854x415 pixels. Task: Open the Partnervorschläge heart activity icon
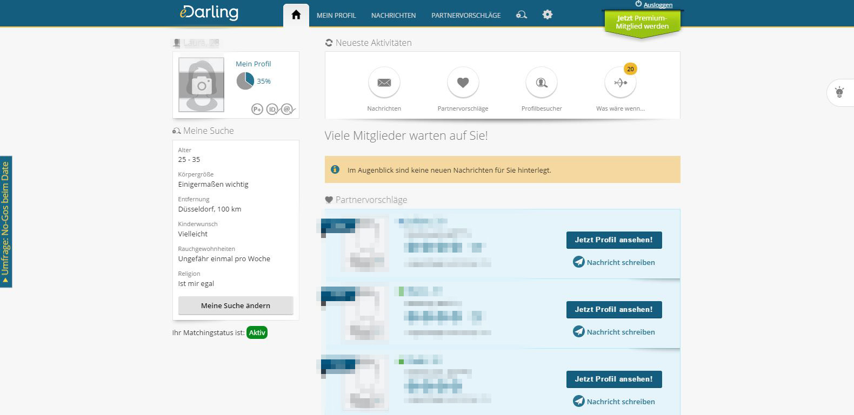tap(463, 83)
